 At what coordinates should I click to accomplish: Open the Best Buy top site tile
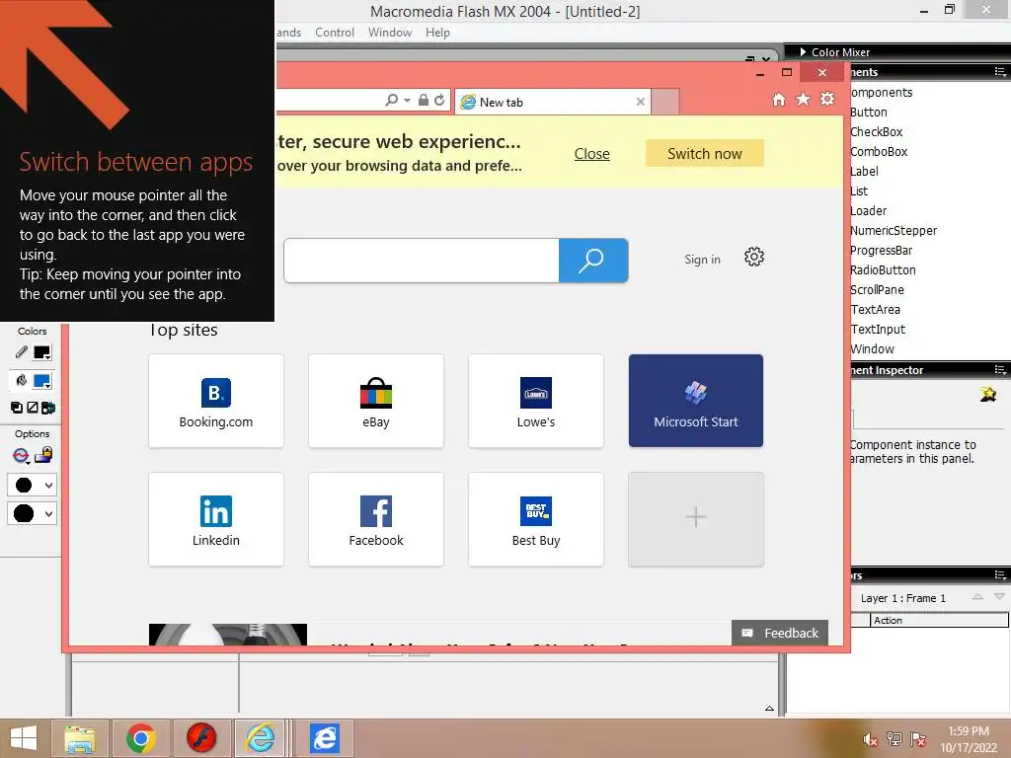point(536,519)
